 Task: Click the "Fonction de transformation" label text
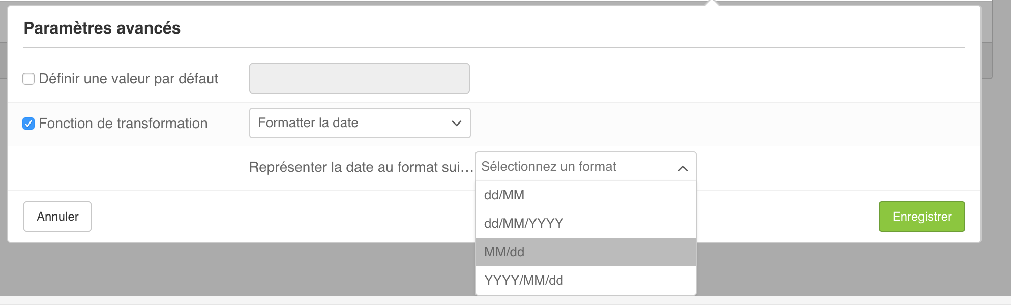pyautogui.click(x=123, y=124)
